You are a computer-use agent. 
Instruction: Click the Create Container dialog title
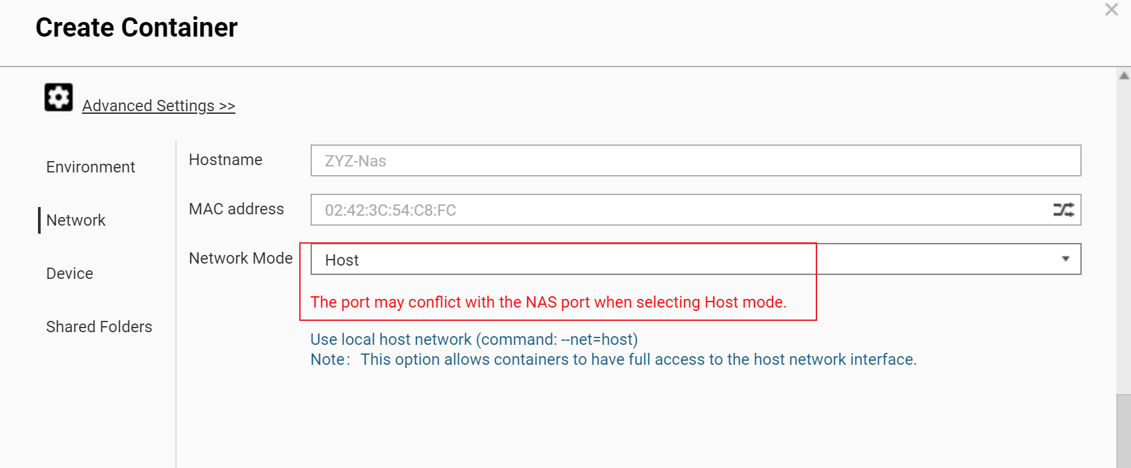137,28
